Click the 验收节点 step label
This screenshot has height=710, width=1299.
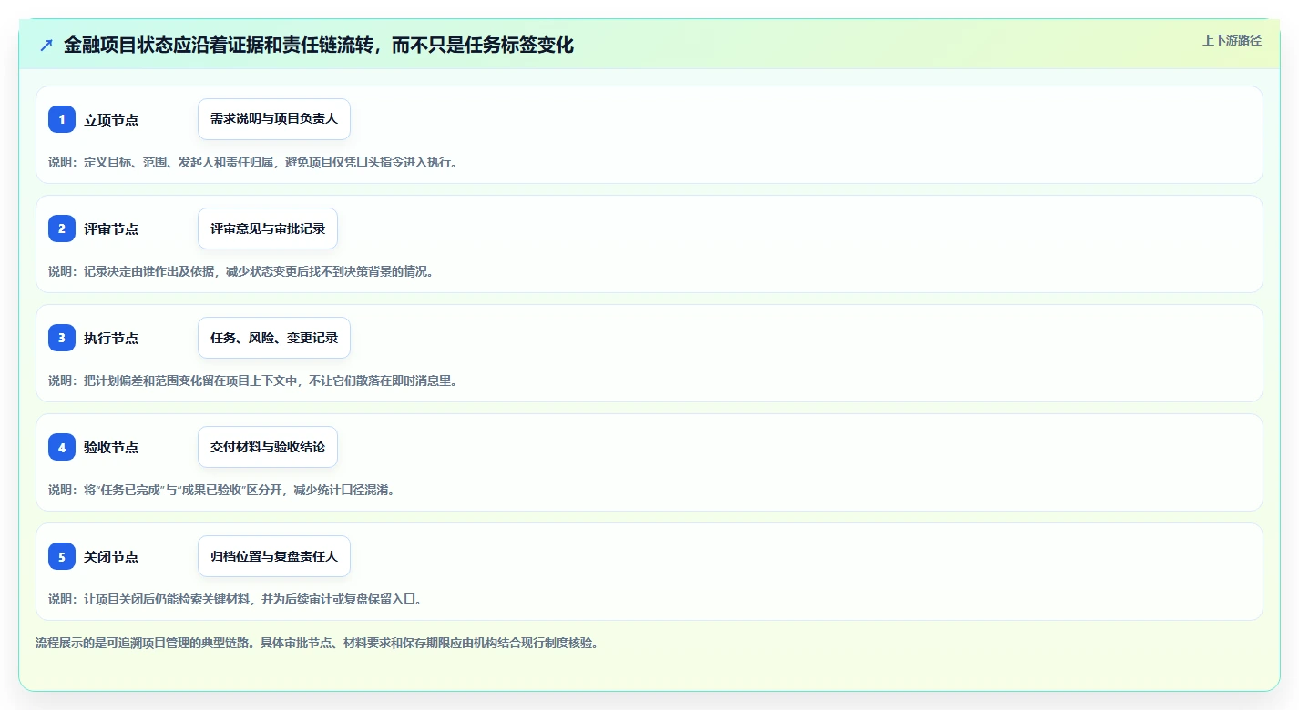111,447
